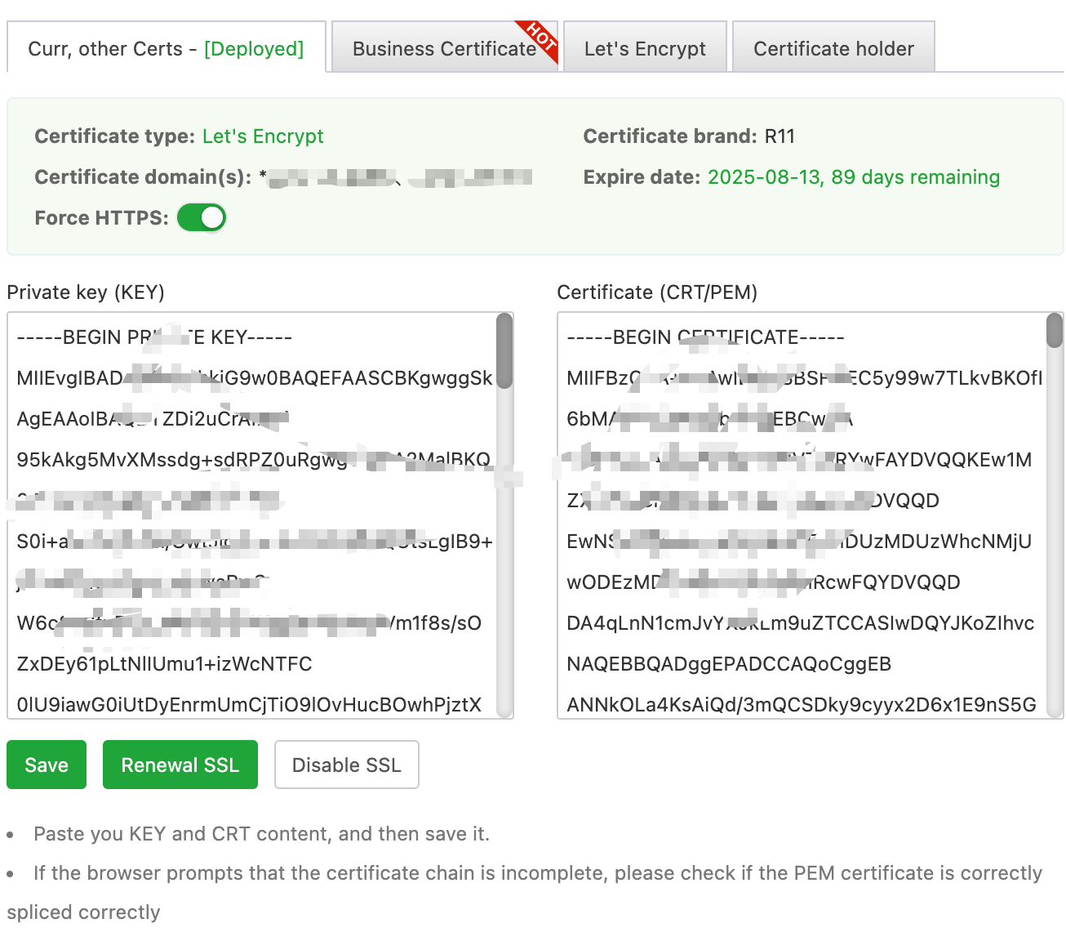Click the green Let's Encrypt certificate type text
This screenshot has width=1066, height=941.
(x=263, y=136)
